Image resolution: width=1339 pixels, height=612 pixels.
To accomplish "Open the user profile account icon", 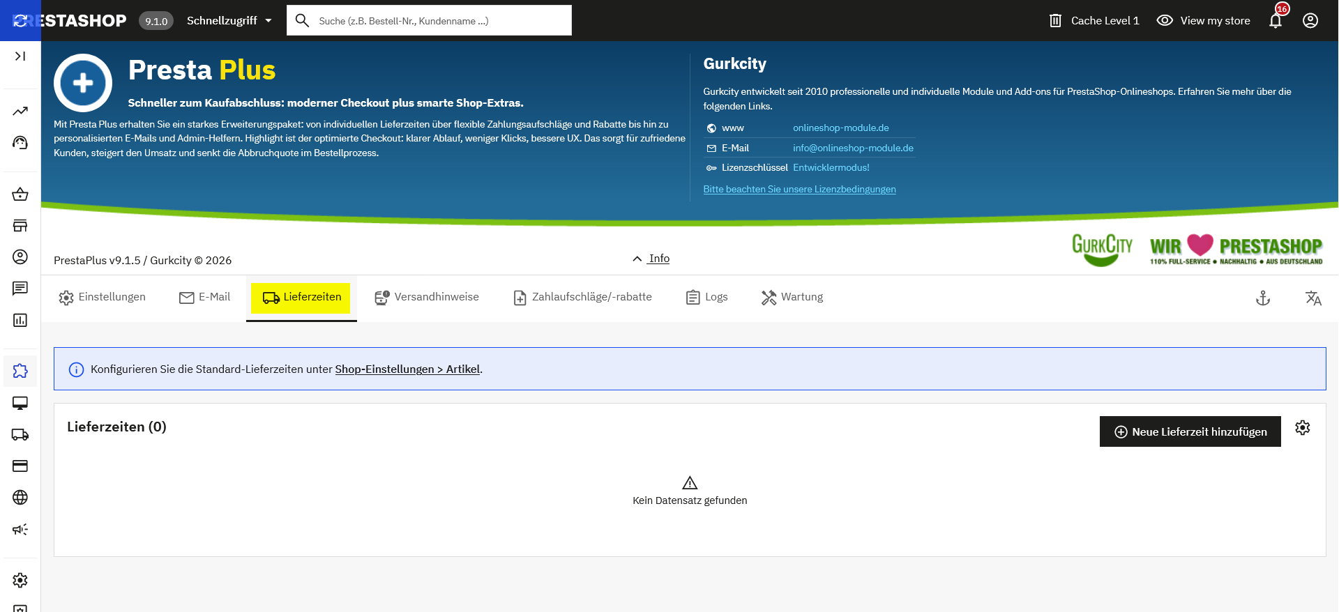I will [1310, 20].
